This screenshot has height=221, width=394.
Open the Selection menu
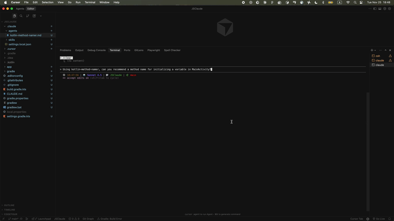tap(47, 2)
